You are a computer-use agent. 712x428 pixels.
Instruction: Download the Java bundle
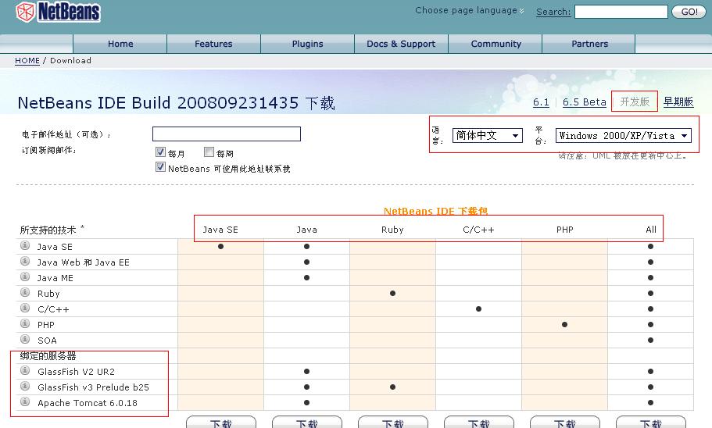(307, 423)
